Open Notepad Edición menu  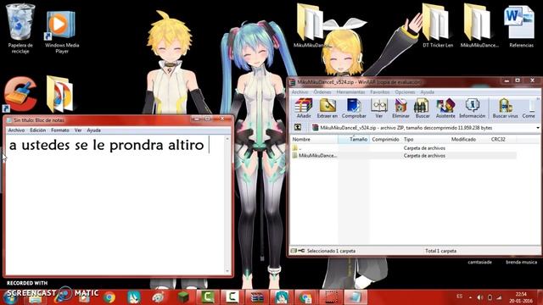[37, 130]
